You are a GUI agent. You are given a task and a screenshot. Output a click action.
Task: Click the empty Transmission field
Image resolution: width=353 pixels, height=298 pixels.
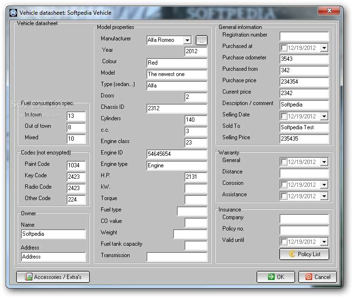[x=177, y=257]
